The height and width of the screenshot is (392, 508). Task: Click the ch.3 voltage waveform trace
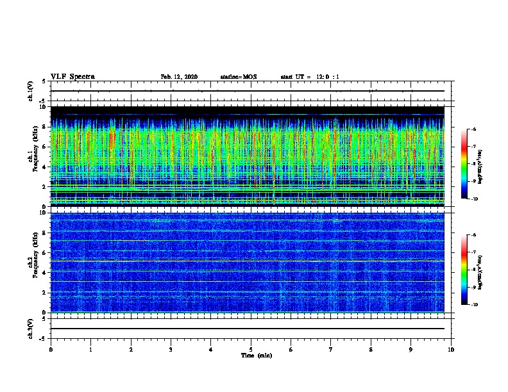[x=248, y=329]
